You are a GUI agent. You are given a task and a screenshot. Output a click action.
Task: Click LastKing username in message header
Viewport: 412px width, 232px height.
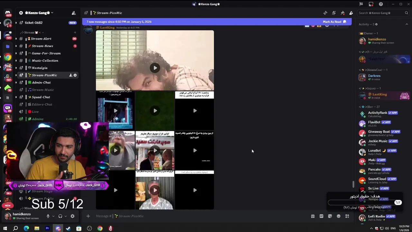click(x=107, y=28)
